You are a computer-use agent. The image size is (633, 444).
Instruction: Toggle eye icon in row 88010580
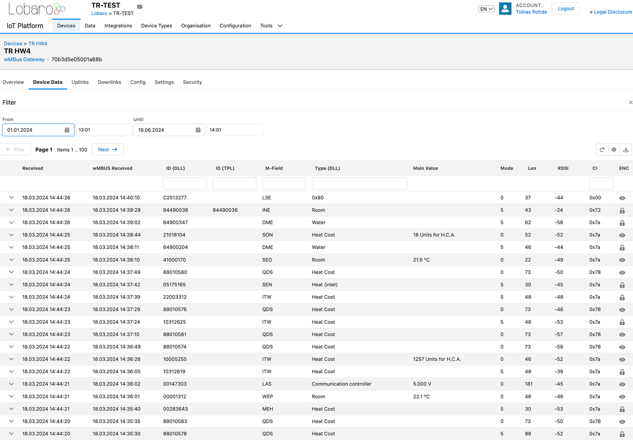[x=622, y=273]
